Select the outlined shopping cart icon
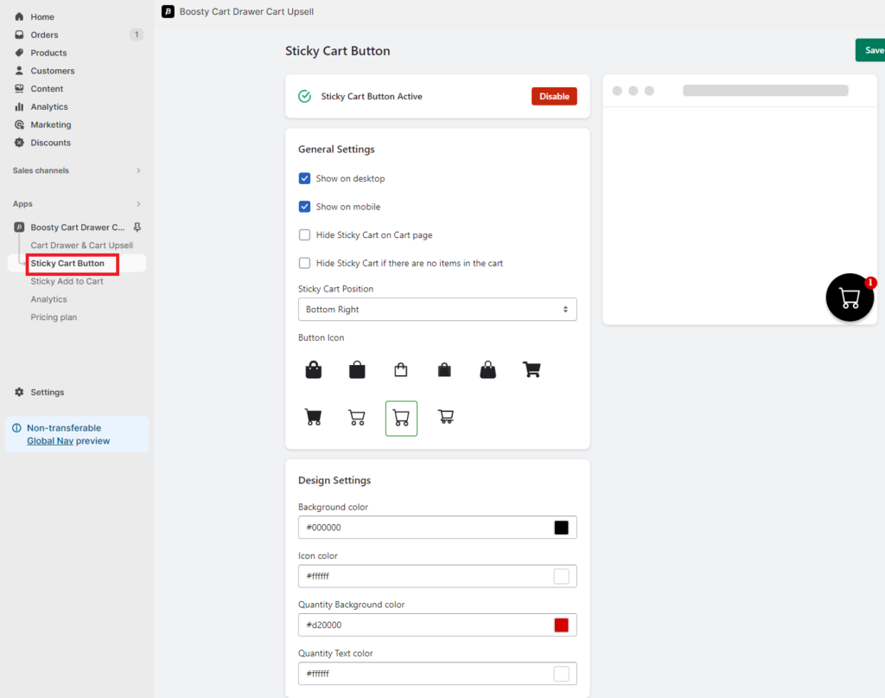885x698 pixels. point(357,417)
